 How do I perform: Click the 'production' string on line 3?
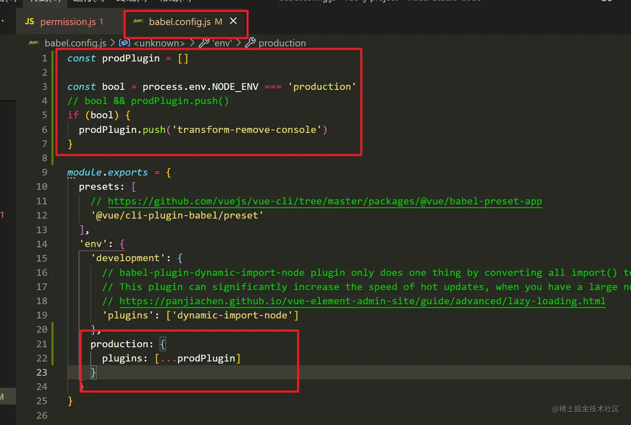[x=322, y=87]
